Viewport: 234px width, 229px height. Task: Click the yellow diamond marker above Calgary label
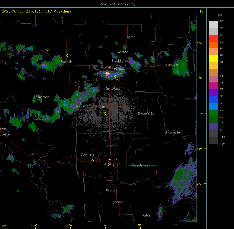click(x=110, y=160)
